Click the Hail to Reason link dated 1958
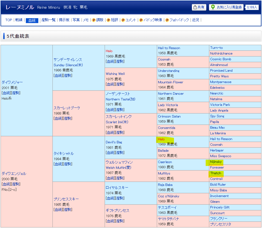Screen dimensions: 262x228 coord(169,48)
